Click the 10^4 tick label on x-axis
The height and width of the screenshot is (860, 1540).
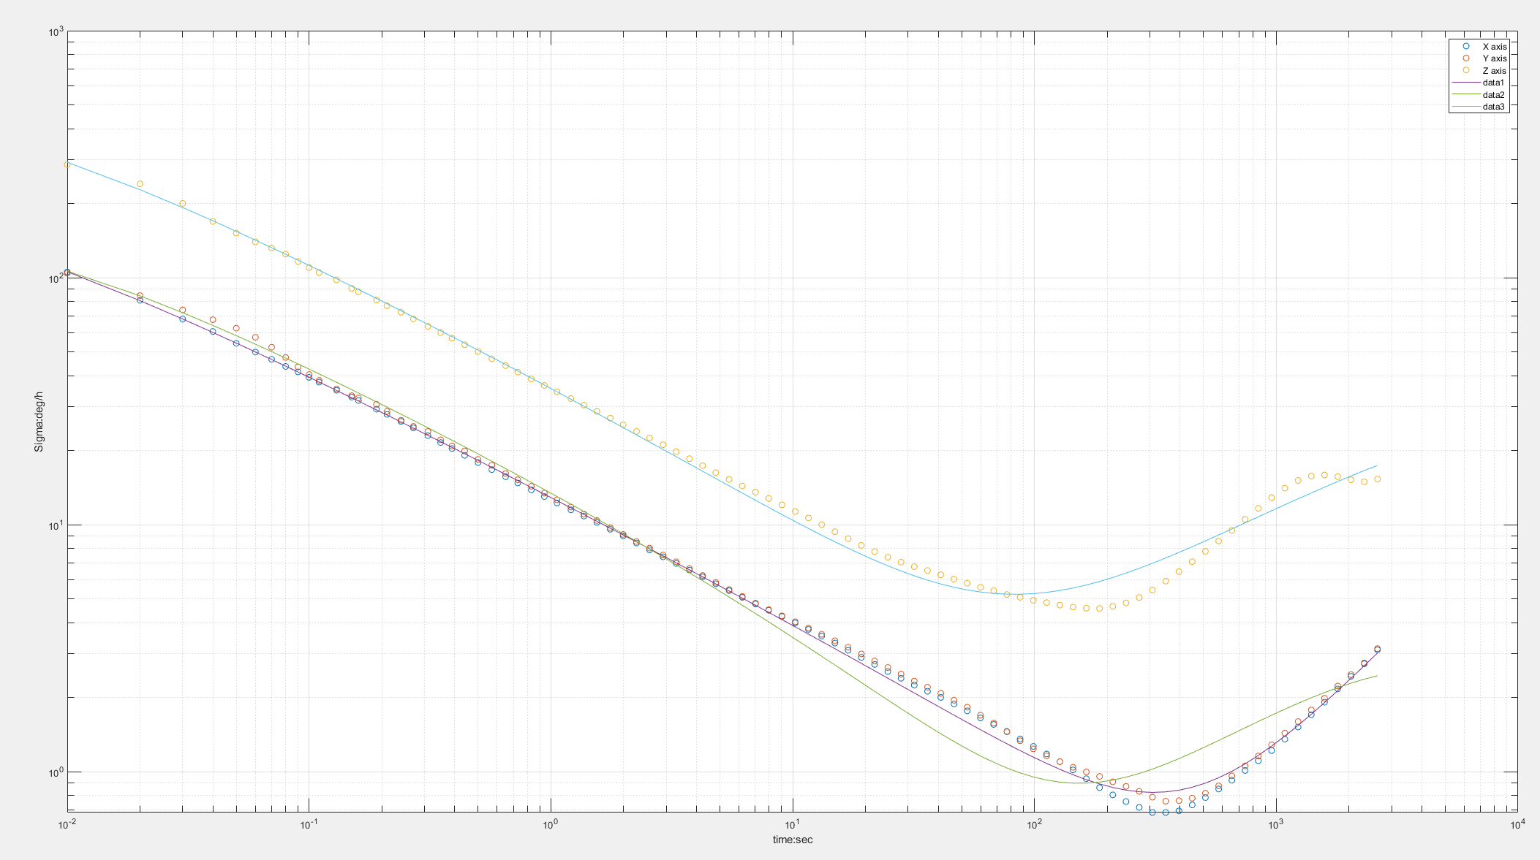pyautogui.click(x=1517, y=825)
